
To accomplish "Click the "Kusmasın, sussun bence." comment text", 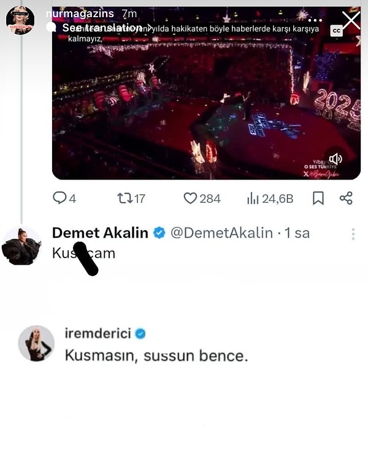I will coord(156,355).
